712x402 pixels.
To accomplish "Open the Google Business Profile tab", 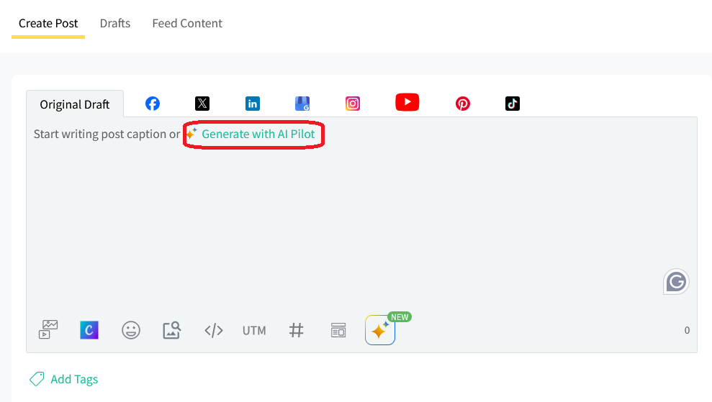I will (x=302, y=104).
